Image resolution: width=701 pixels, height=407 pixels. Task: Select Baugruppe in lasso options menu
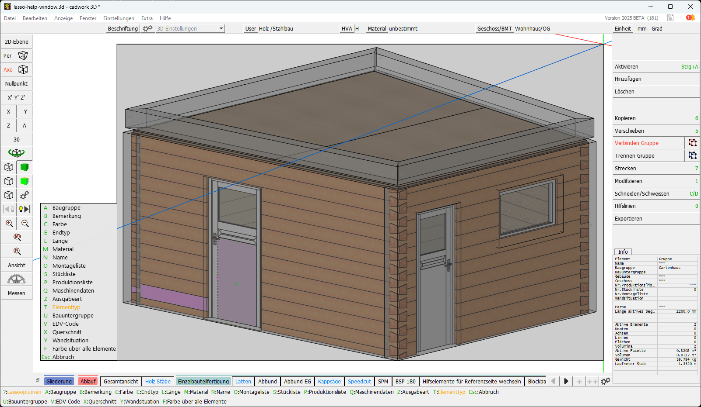[x=67, y=208]
